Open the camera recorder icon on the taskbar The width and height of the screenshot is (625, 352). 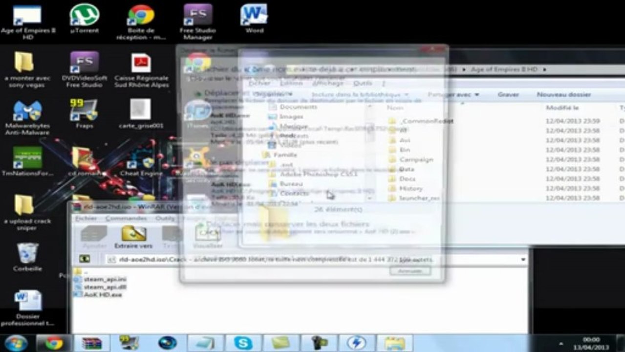click(x=318, y=343)
